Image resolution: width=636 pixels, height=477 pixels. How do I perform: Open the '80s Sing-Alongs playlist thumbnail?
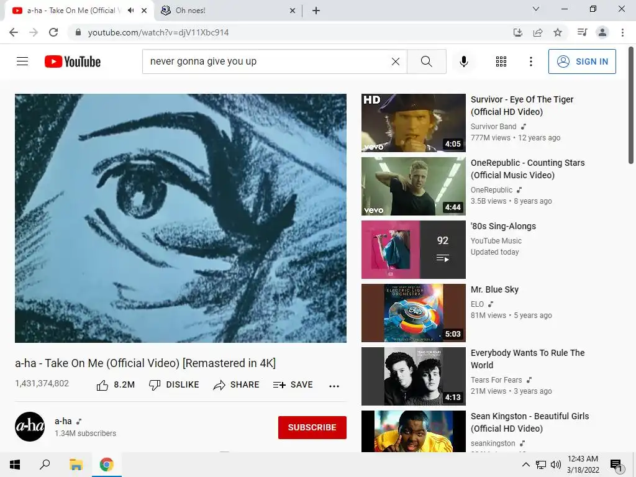(x=413, y=250)
